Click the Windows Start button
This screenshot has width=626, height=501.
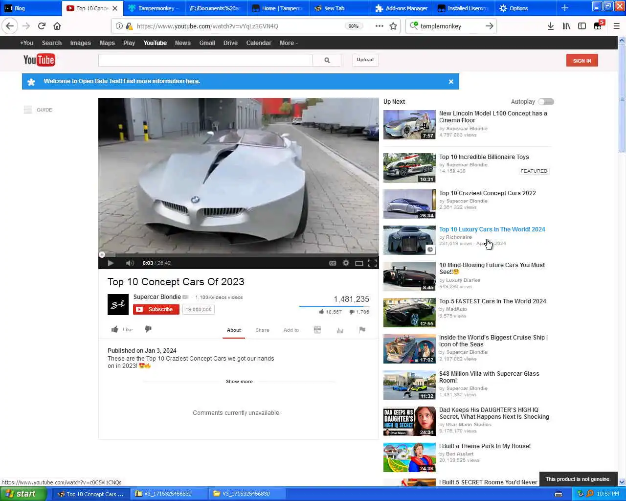23,494
